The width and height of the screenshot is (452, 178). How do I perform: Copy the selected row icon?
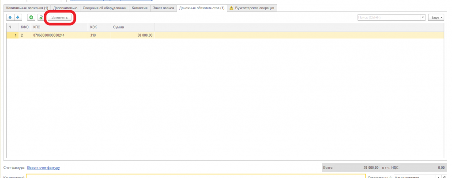[x=41, y=18]
